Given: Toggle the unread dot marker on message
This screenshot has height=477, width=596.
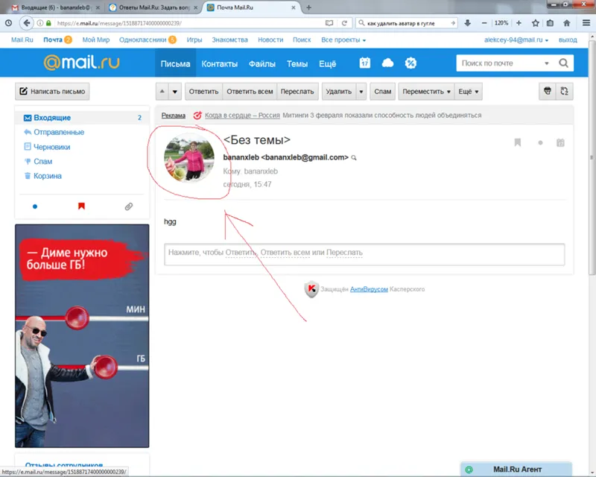Looking at the screenshot, I should 540,143.
